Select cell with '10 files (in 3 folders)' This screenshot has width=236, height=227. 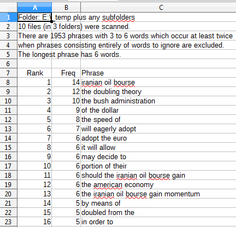[x=34, y=26]
